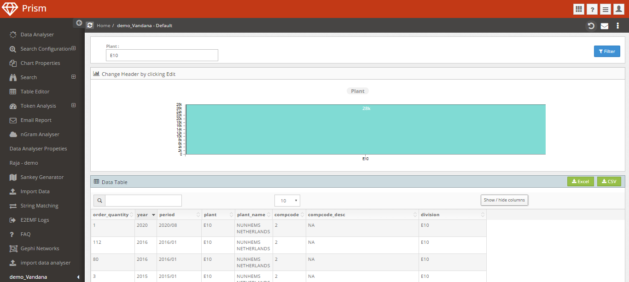629x282 pixels.
Task: Collapse sidebar with the back arrow icon
Action: point(79,23)
